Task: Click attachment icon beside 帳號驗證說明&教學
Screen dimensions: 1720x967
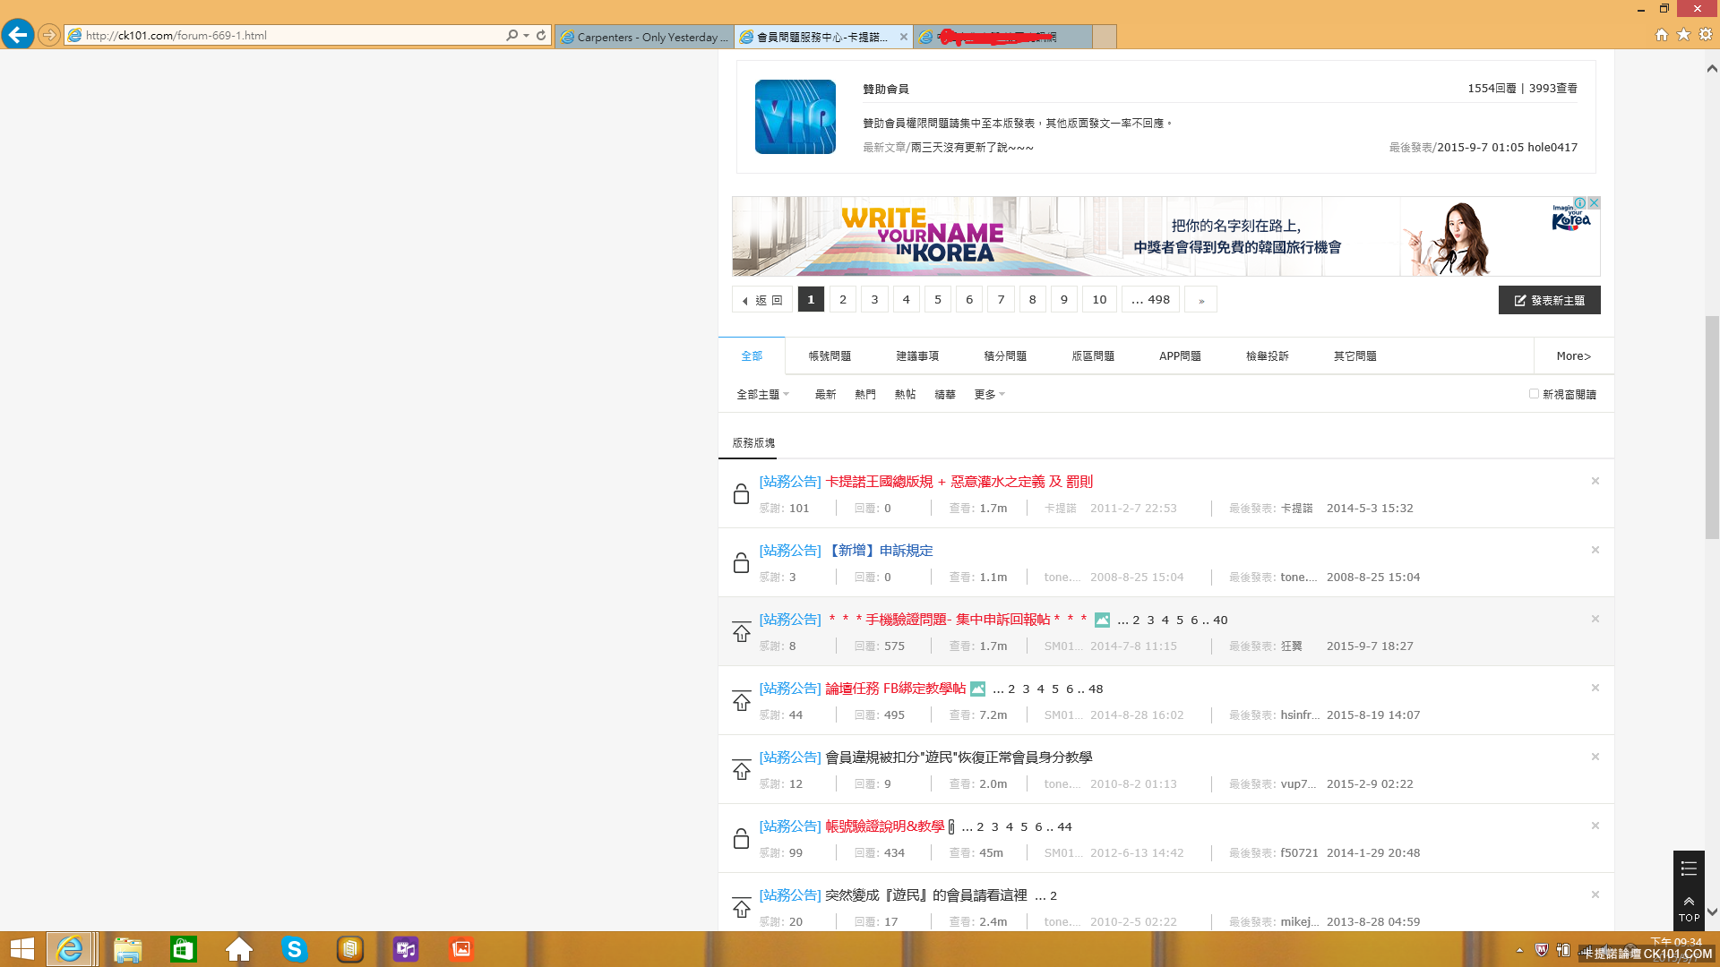Action: point(951,826)
